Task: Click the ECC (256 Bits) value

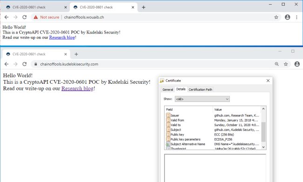Action: coord(224,135)
